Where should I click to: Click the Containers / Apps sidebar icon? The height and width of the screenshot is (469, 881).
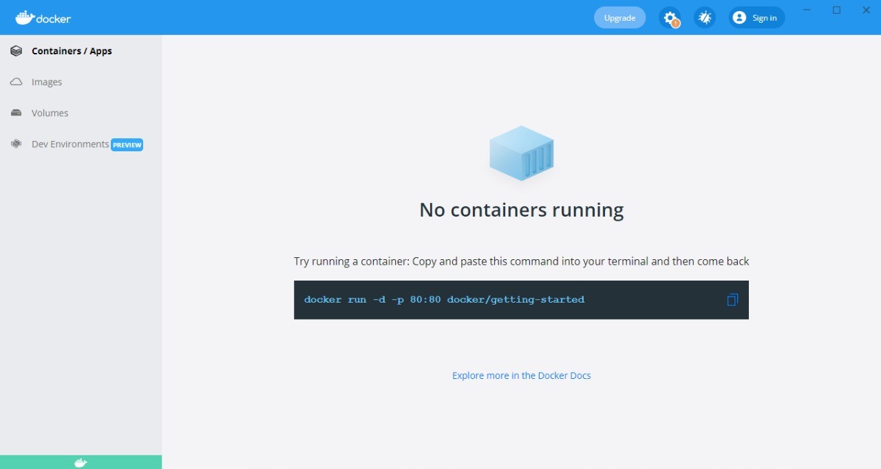point(16,51)
